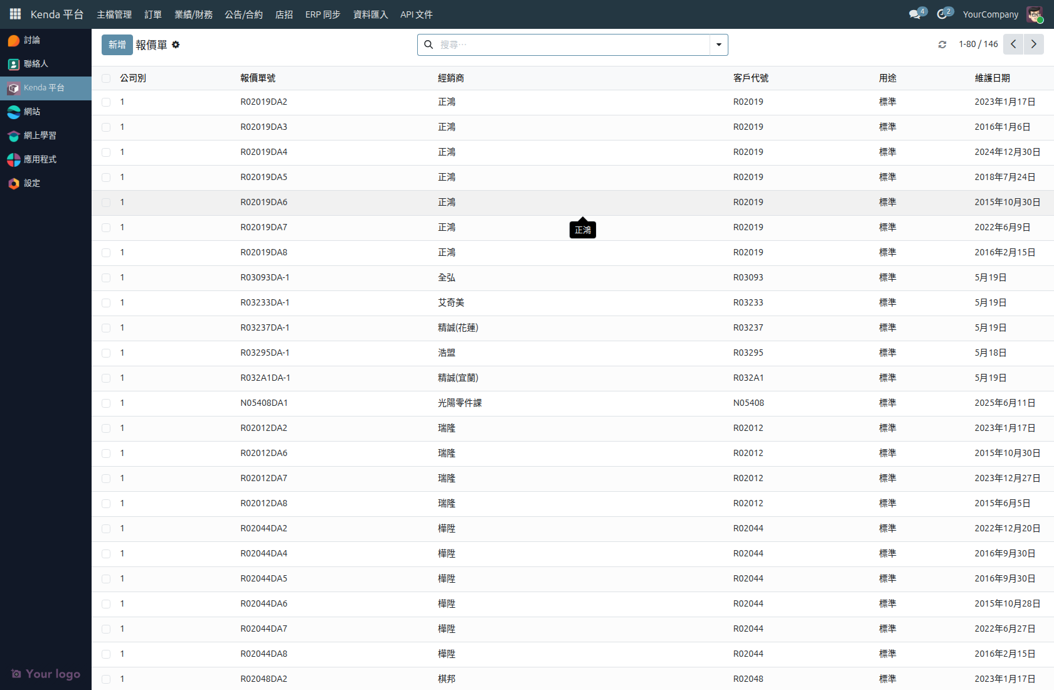
Task: Open the 聯絡人 app in sidebar
Action: pos(46,64)
